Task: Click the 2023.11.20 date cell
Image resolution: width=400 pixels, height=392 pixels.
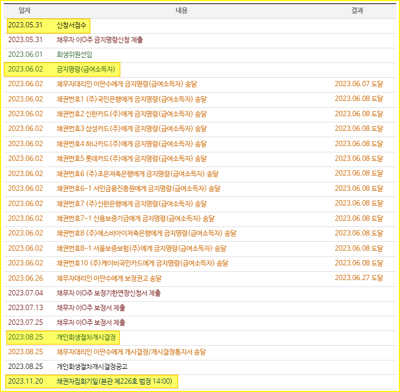Action: [25, 381]
